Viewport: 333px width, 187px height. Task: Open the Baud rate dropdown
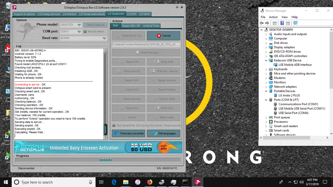(104, 38)
